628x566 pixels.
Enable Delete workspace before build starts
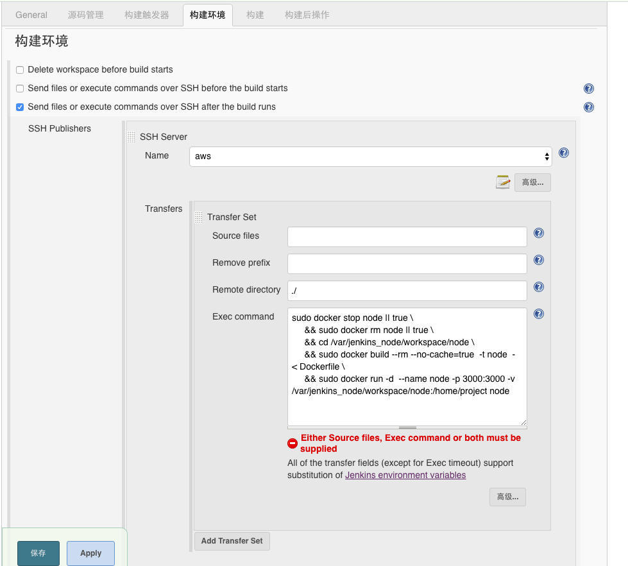pos(20,70)
